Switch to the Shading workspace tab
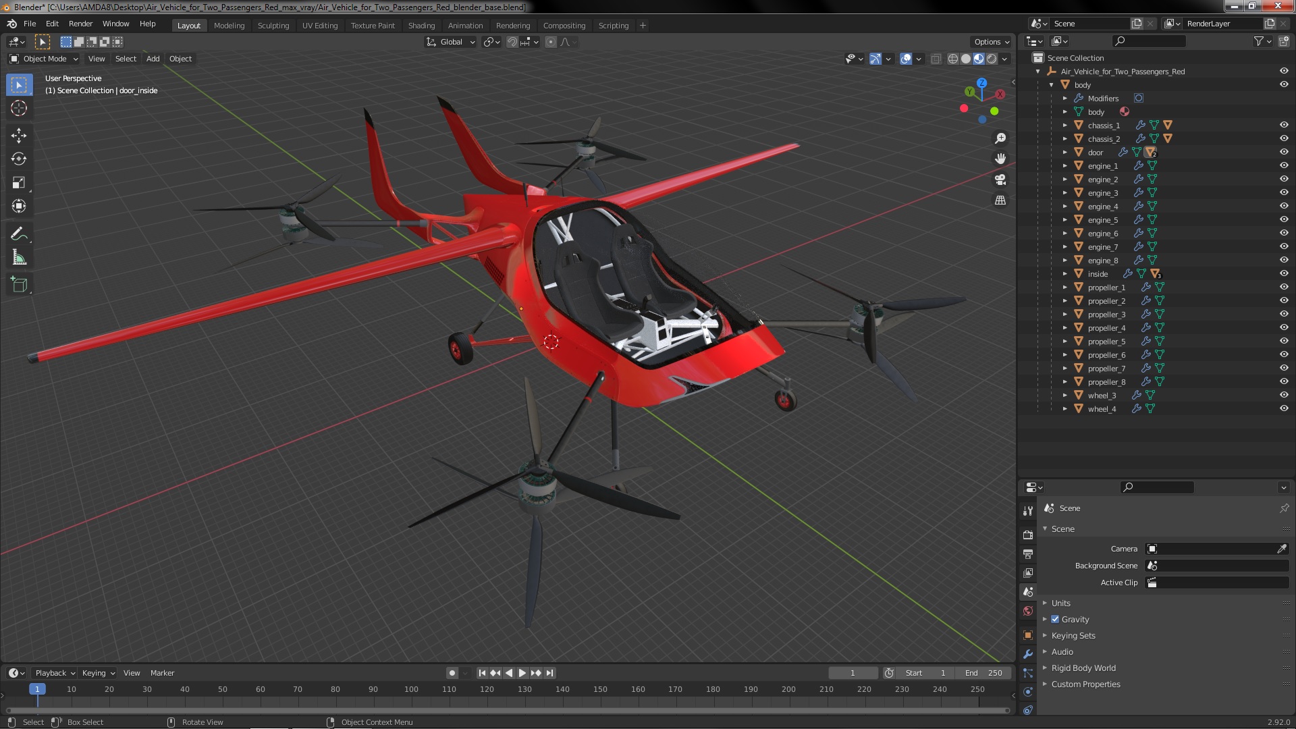1296x729 pixels. [x=421, y=26]
